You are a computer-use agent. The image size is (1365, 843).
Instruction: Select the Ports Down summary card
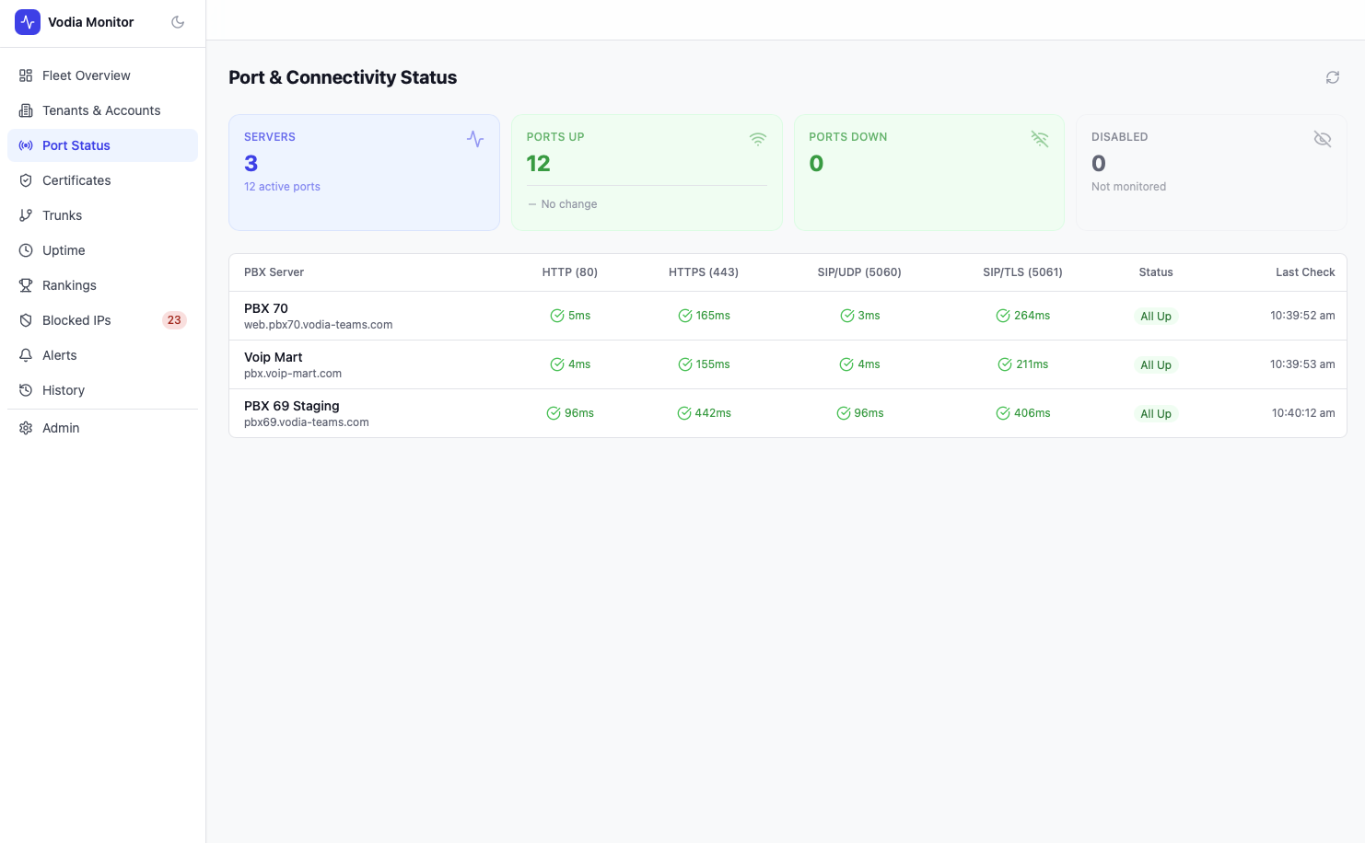point(928,172)
